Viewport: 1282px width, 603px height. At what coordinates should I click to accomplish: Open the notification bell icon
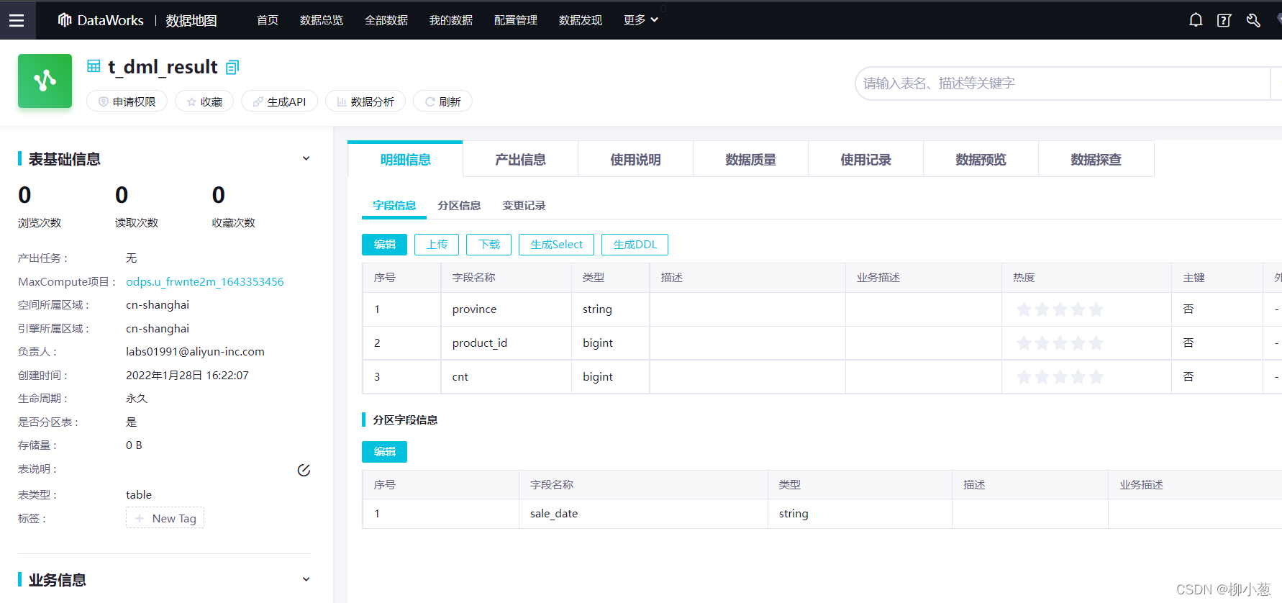1196,20
